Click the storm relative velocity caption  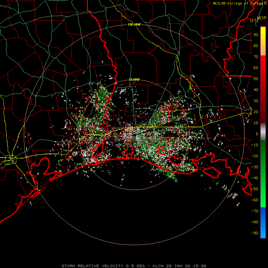point(134,266)
